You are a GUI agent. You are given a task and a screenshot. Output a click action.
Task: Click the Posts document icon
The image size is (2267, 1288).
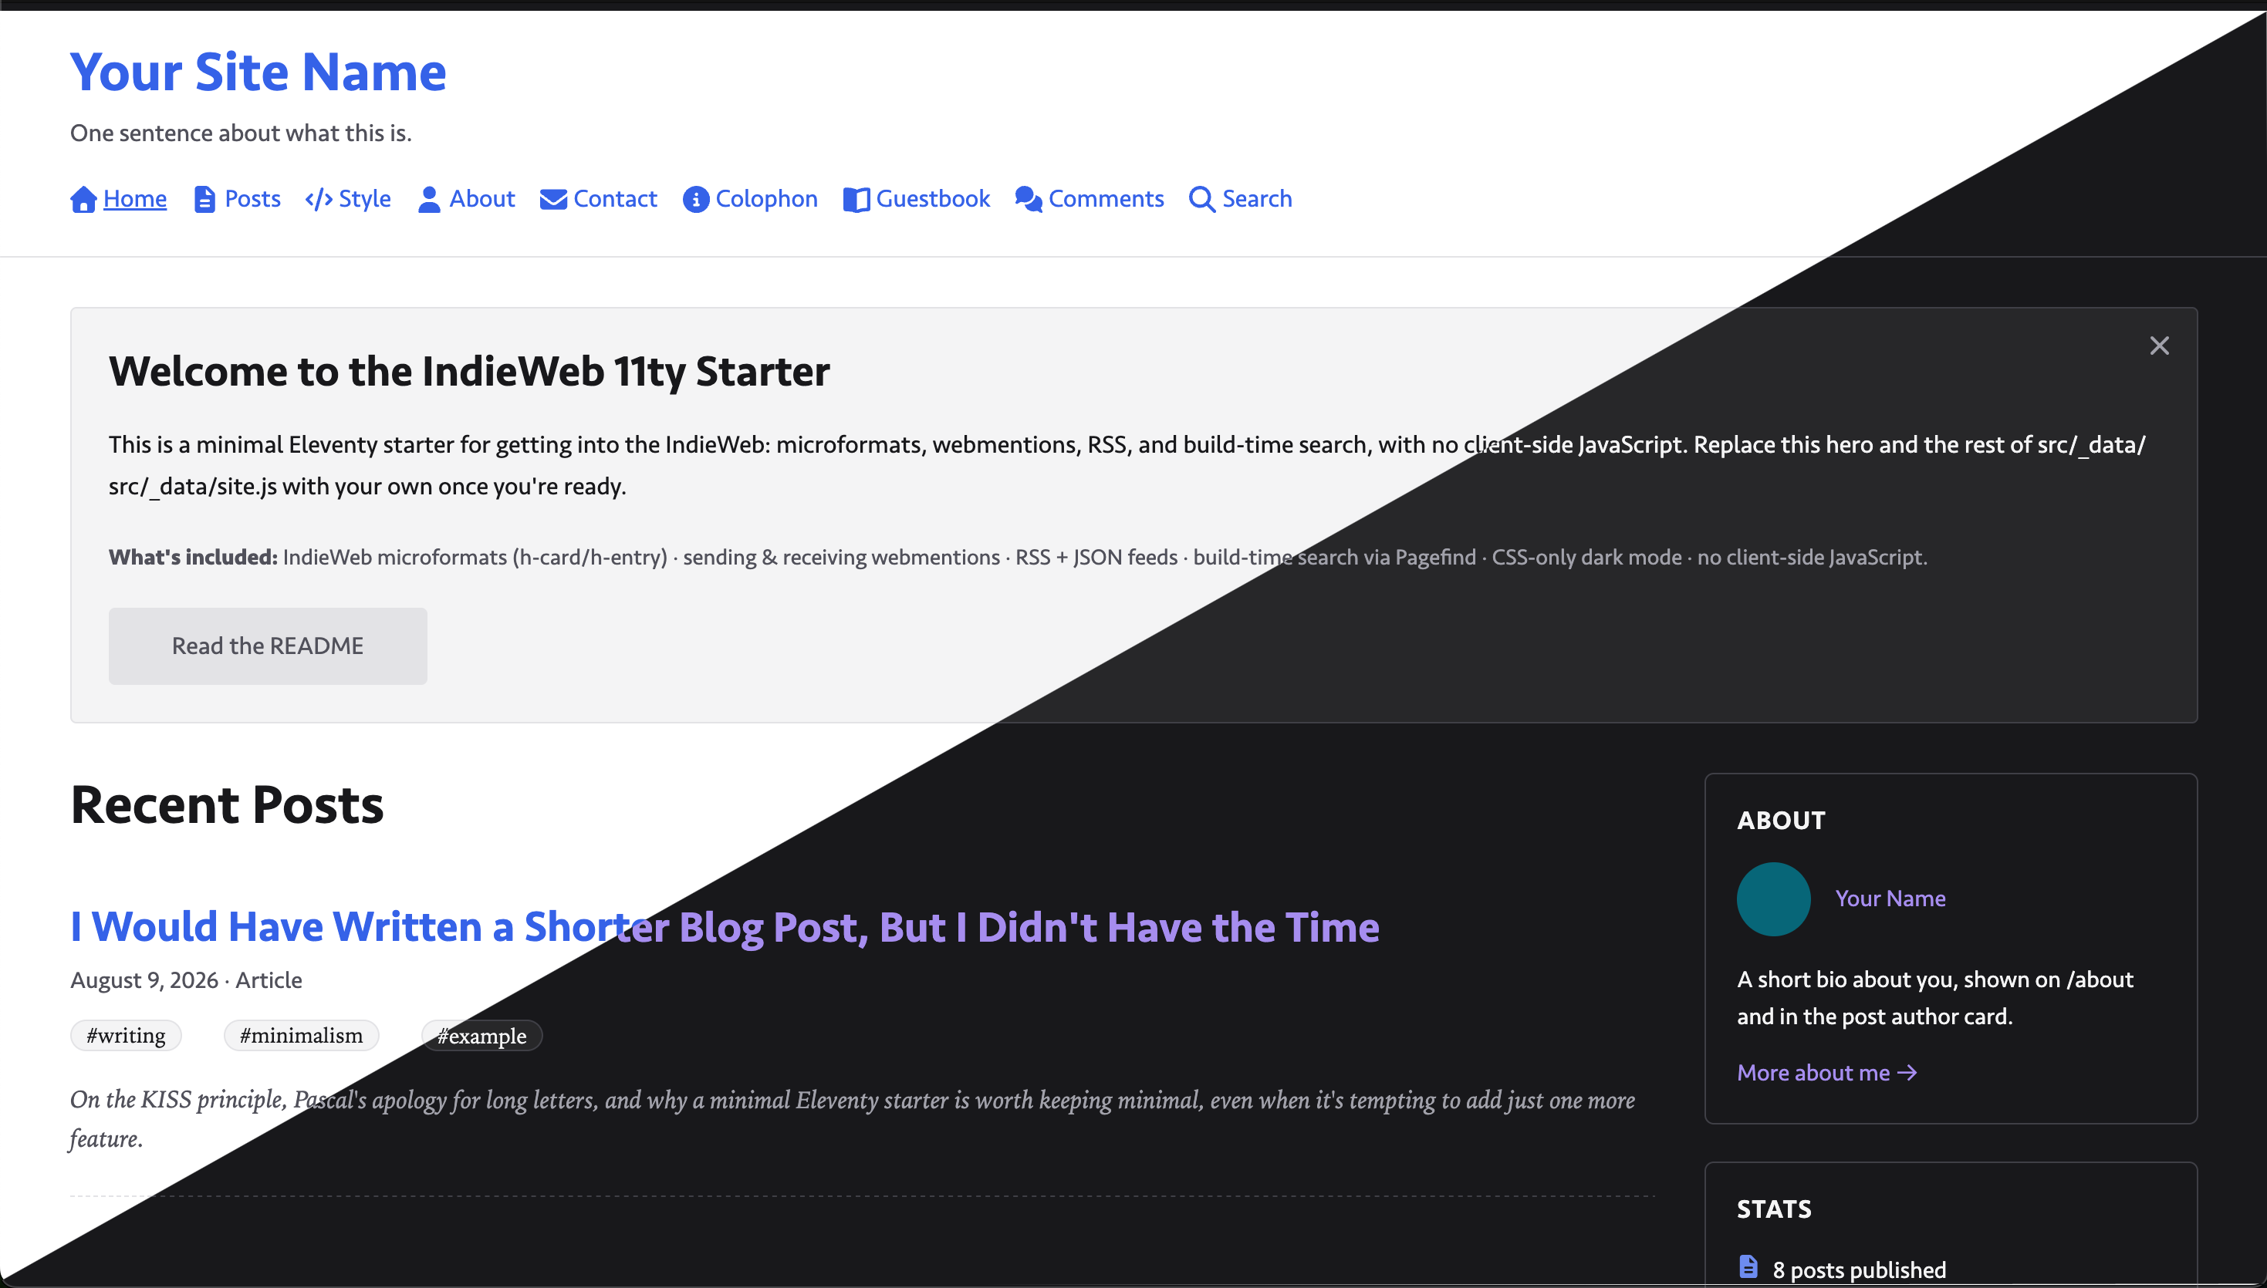click(x=204, y=199)
